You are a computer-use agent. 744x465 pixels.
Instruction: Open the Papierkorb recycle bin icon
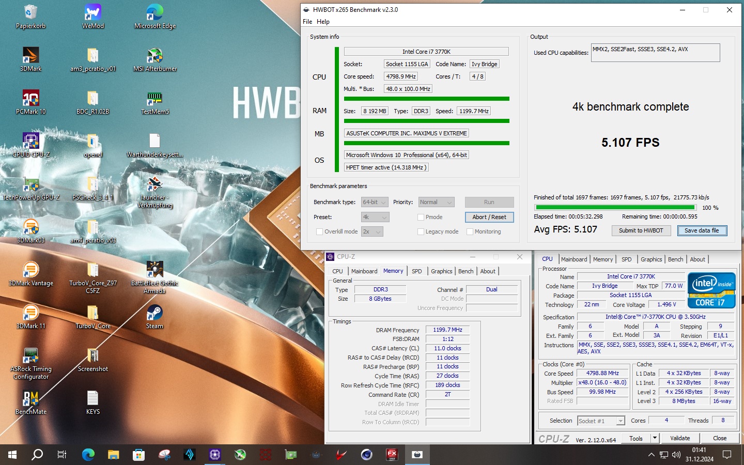(30, 17)
